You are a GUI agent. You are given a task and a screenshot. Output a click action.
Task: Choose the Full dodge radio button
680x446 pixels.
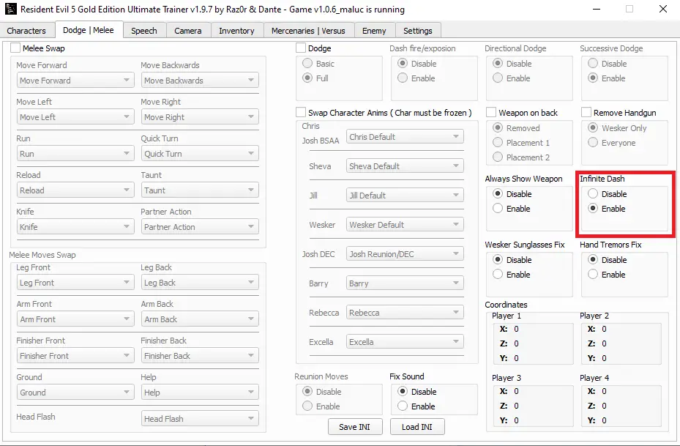[307, 78]
